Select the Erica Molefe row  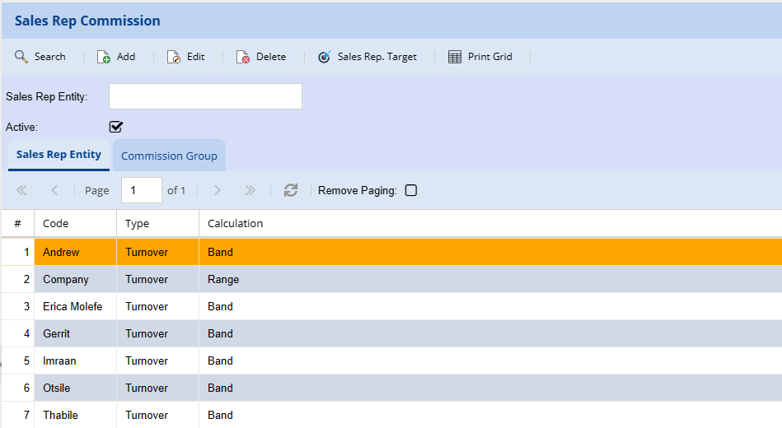73,306
